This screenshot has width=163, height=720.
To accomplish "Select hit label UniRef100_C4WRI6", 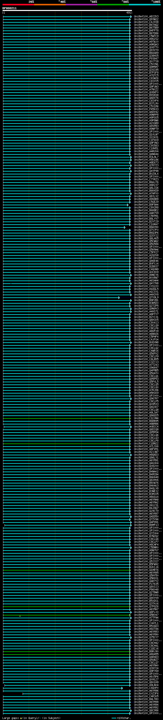I will (x=146, y=351).
